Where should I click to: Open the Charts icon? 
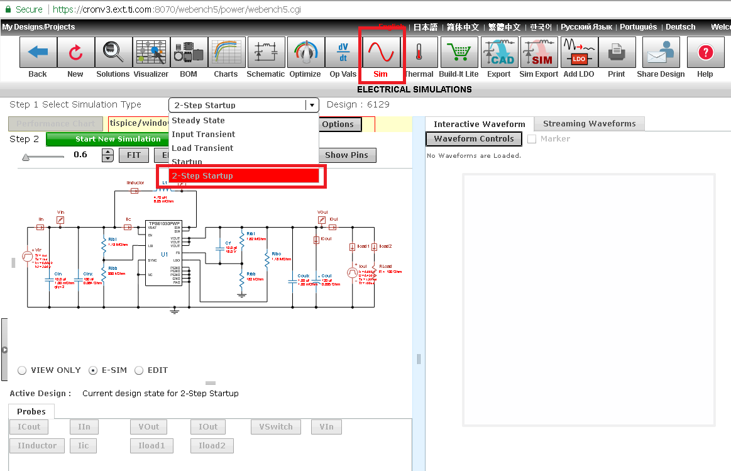click(x=226, y=53)
